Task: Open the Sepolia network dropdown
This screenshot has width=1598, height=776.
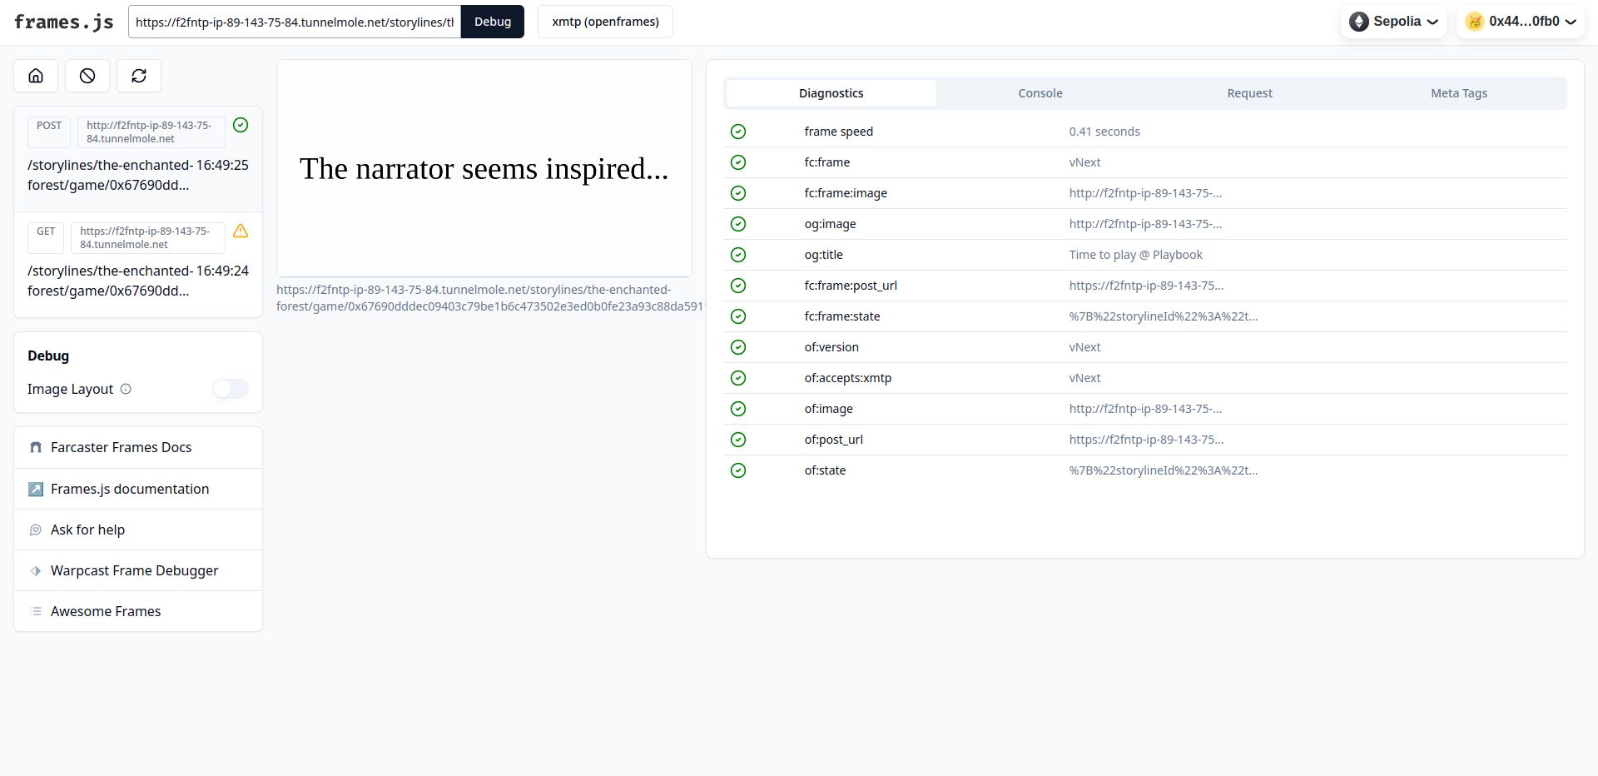Action: (x=1393, y=22)
